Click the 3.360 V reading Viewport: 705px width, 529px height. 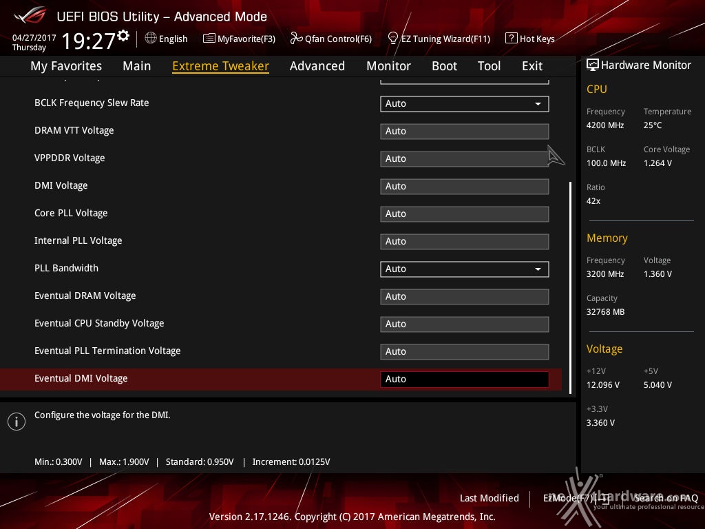[600, 423]
